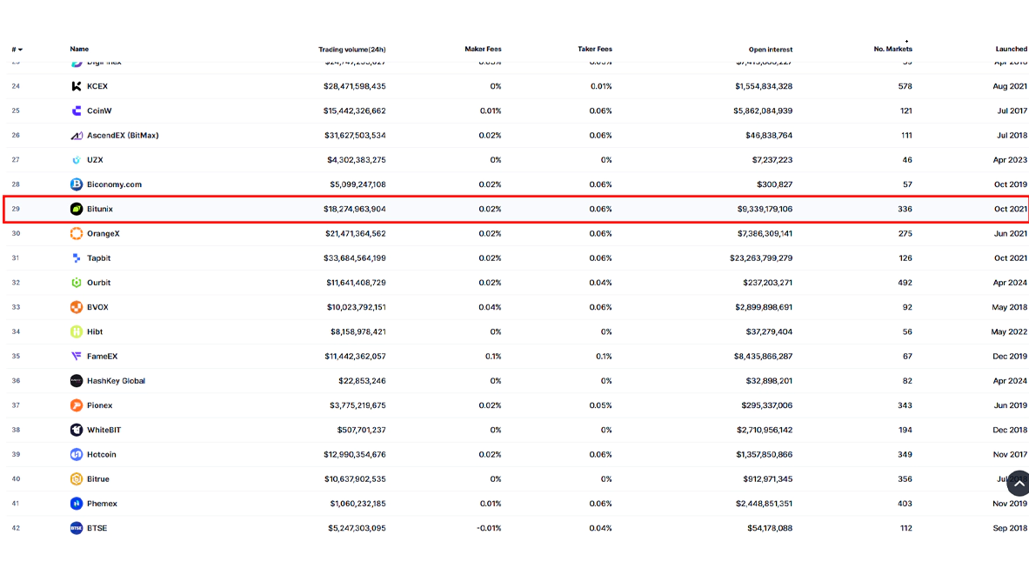
Task: Sort table by the # rank column
Action: [17, 50]
